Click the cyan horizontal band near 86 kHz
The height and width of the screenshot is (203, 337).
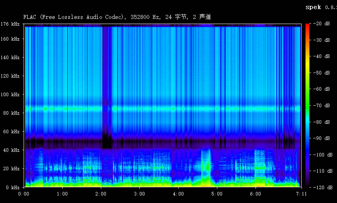[x=157, y=108]
